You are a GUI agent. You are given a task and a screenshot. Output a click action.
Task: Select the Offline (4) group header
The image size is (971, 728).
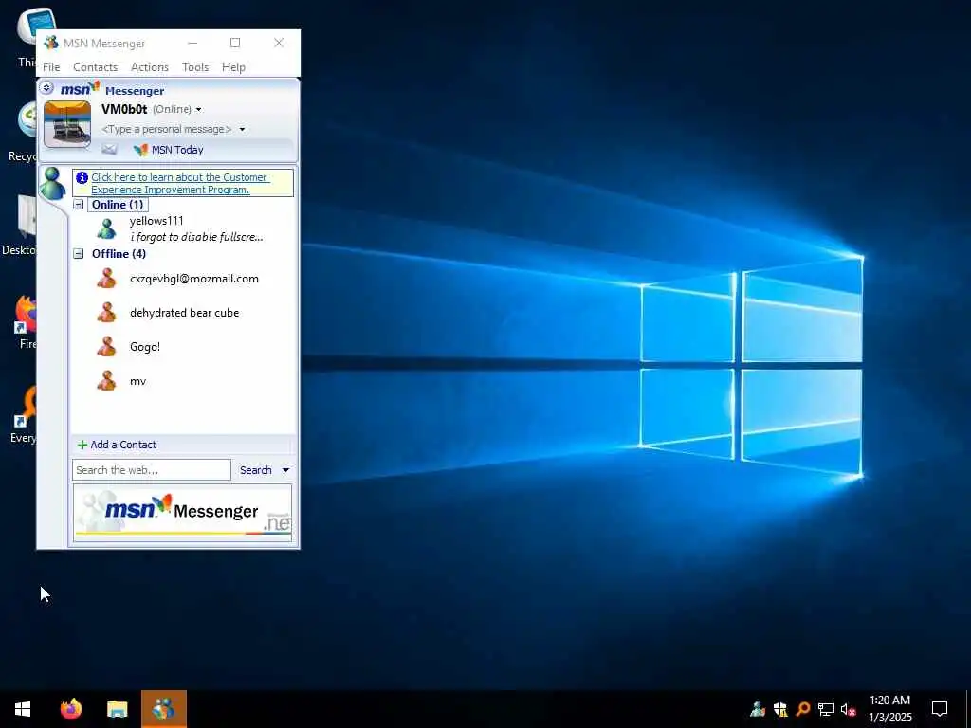tap(119, 254)
